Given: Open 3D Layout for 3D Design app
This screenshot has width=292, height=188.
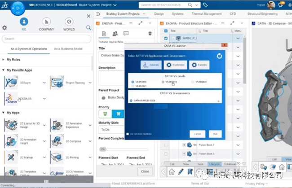Looking at the screenshot, I should (11, 125).
